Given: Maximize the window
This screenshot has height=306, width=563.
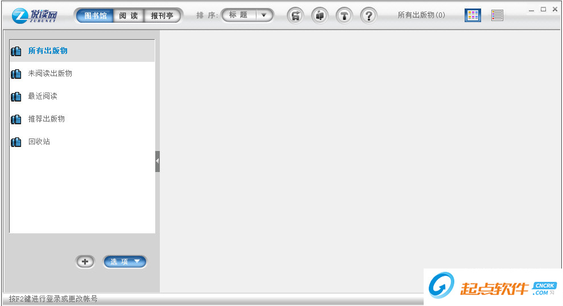Looking at the screenshot, I should (543, 9).
